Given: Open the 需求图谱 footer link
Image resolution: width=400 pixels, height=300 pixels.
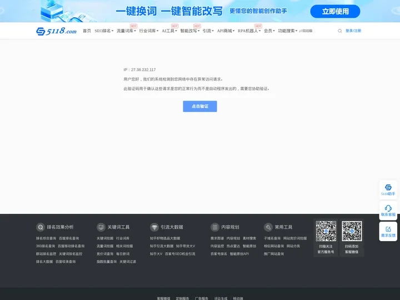Looking at the screenshot, I should pyautogui.click(x=217, y=238).
